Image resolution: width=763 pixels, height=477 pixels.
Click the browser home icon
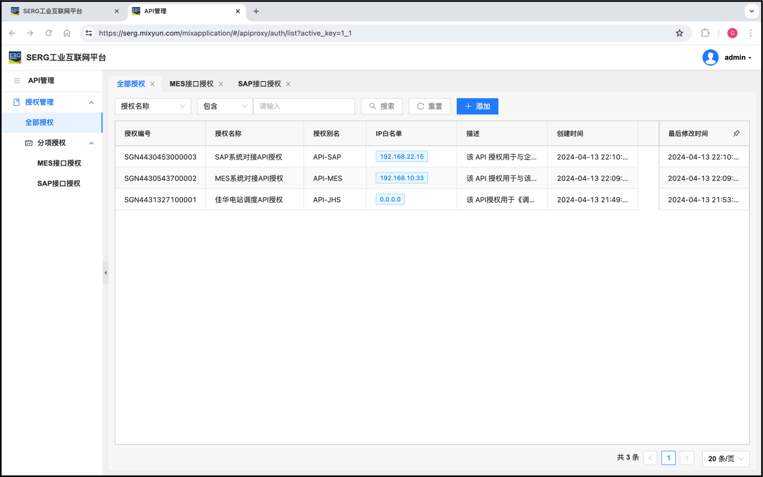coord(67,33)
